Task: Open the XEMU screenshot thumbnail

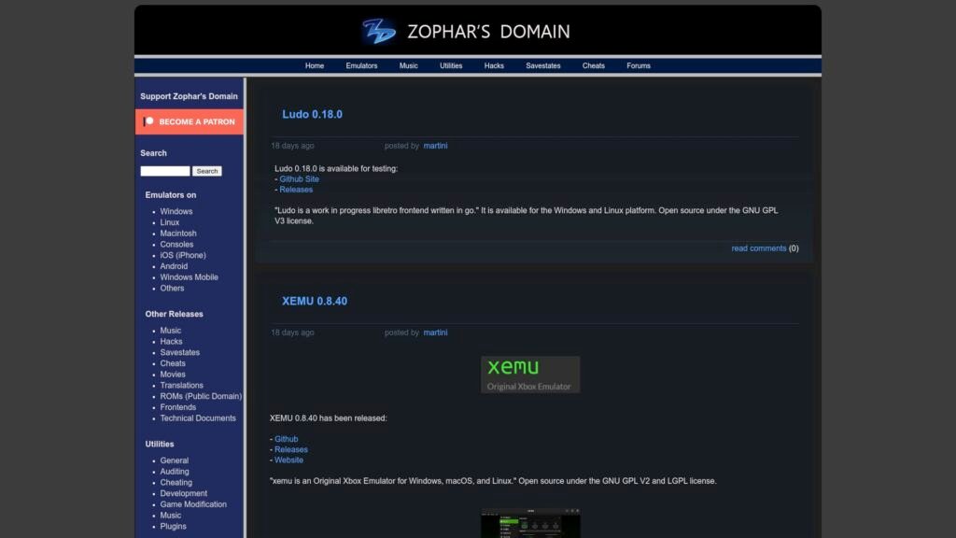Action: click(530, 523)
